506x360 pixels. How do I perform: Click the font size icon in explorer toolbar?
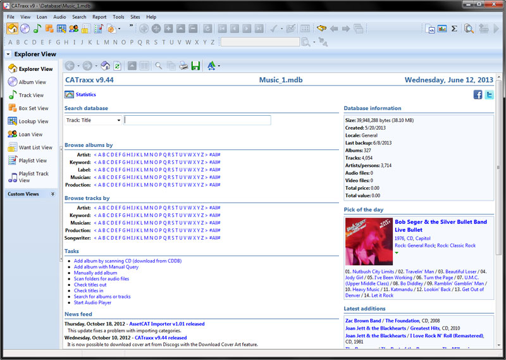[x=211, y=66]
